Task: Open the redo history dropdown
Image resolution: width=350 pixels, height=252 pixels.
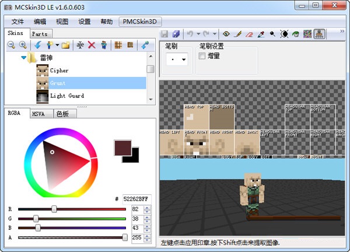Action: (x=215, y=34)
